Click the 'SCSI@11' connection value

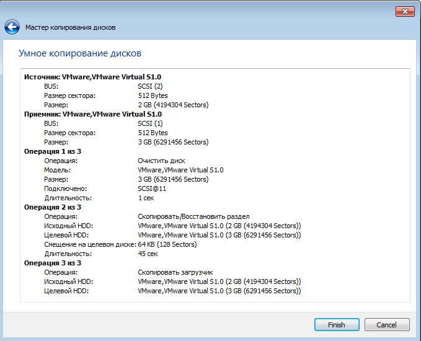[152, 188]
